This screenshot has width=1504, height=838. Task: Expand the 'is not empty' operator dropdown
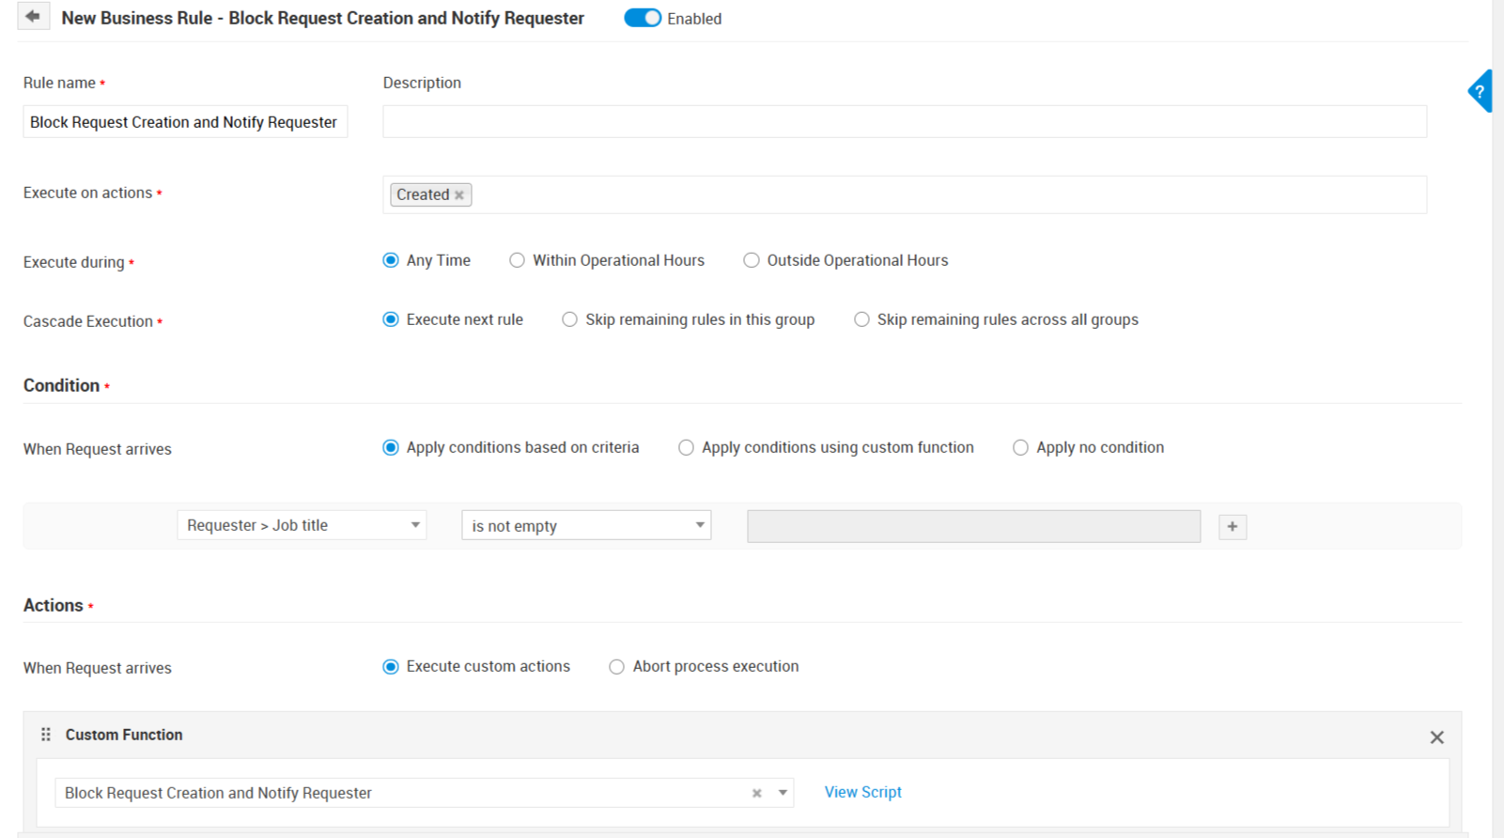tap(586, 526)
